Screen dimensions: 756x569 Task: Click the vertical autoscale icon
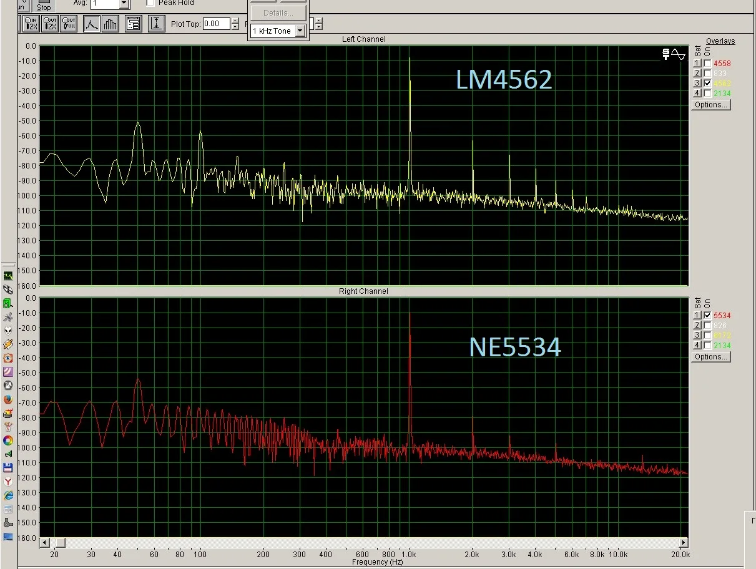tap(156, 24)
